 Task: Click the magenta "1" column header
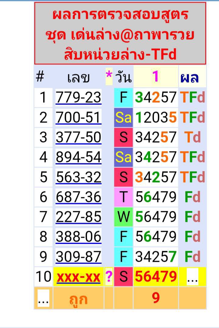click(155, 77)
